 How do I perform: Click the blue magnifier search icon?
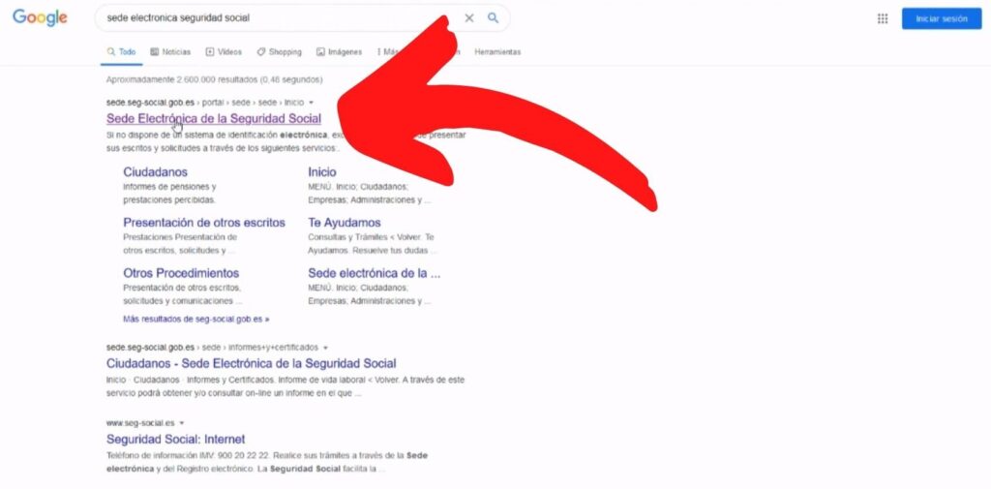[x=493, y=17]
